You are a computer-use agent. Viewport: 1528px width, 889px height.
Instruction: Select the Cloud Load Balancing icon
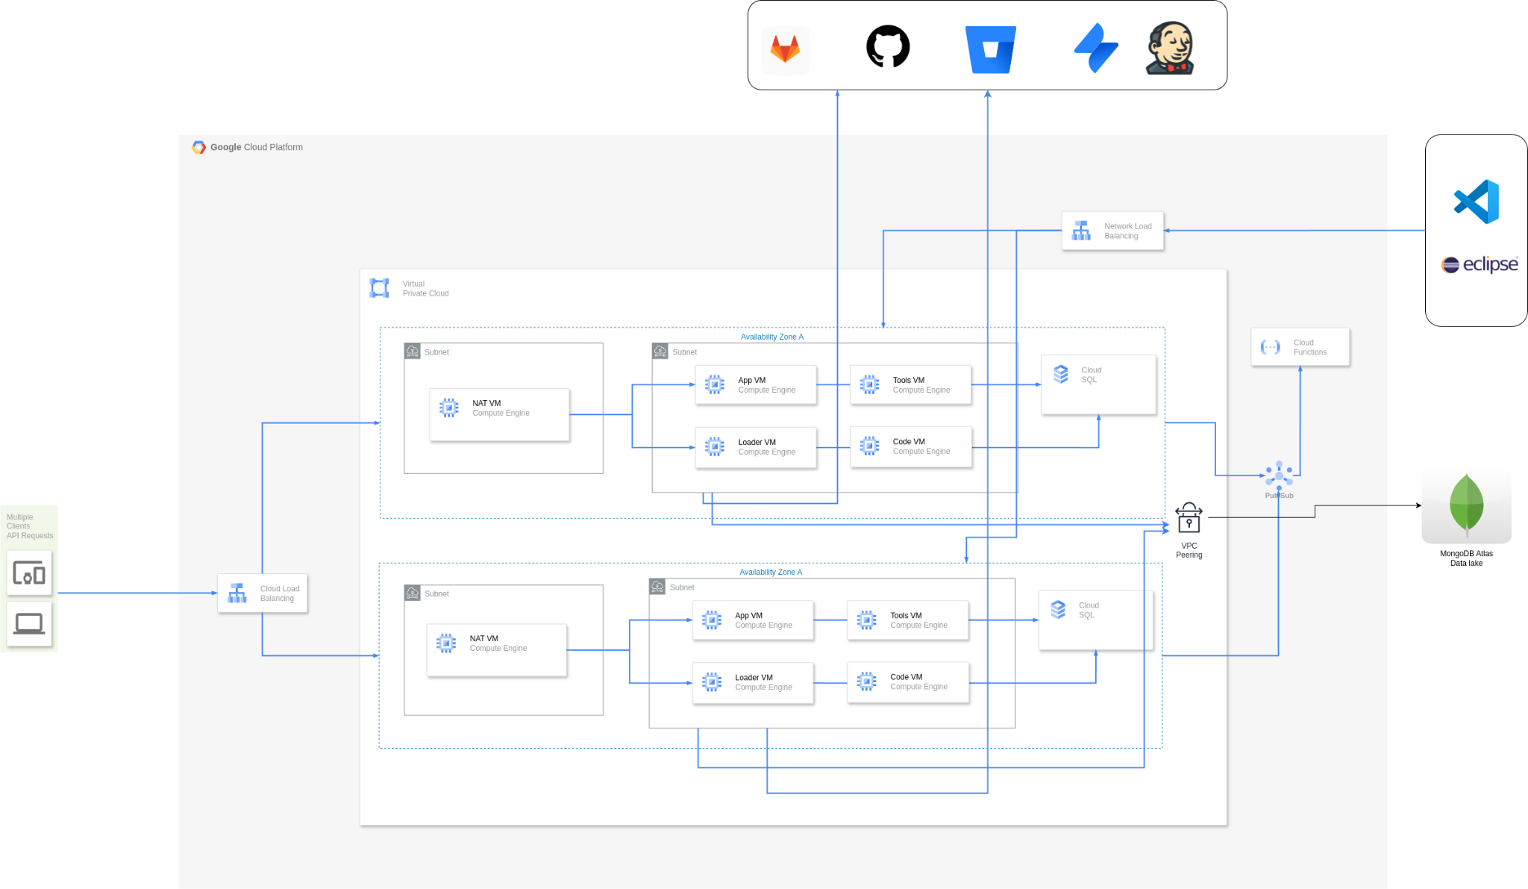point(237,593)
